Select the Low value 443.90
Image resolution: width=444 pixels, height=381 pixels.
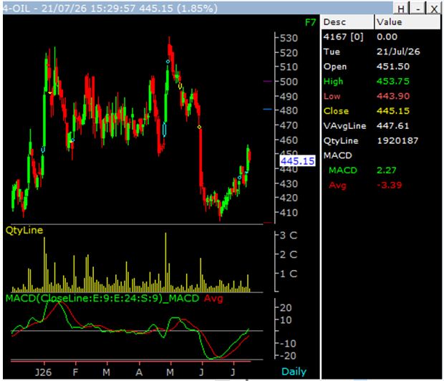point(393,96)
